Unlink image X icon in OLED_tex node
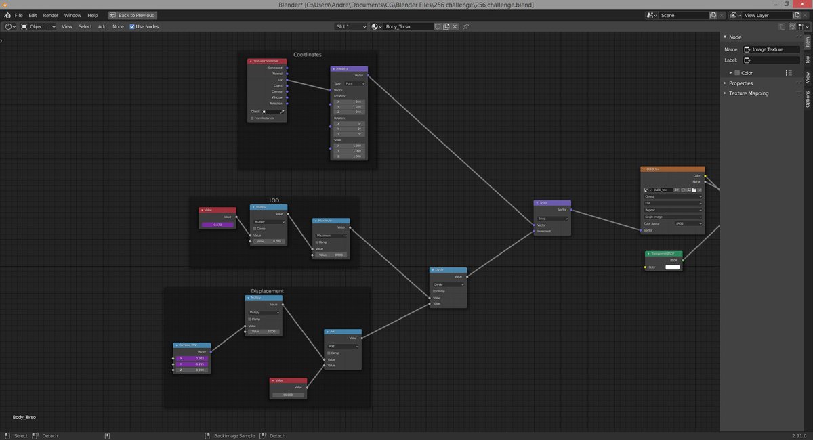This screenshot has height=440, width=813. 700,190
